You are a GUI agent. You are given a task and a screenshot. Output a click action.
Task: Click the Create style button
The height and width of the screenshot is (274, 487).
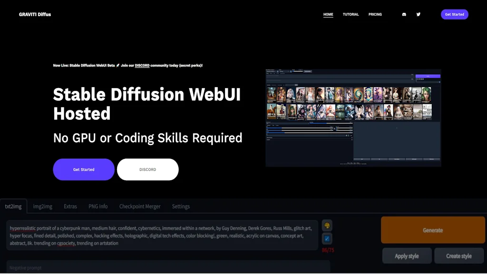[x=459, y=255]
